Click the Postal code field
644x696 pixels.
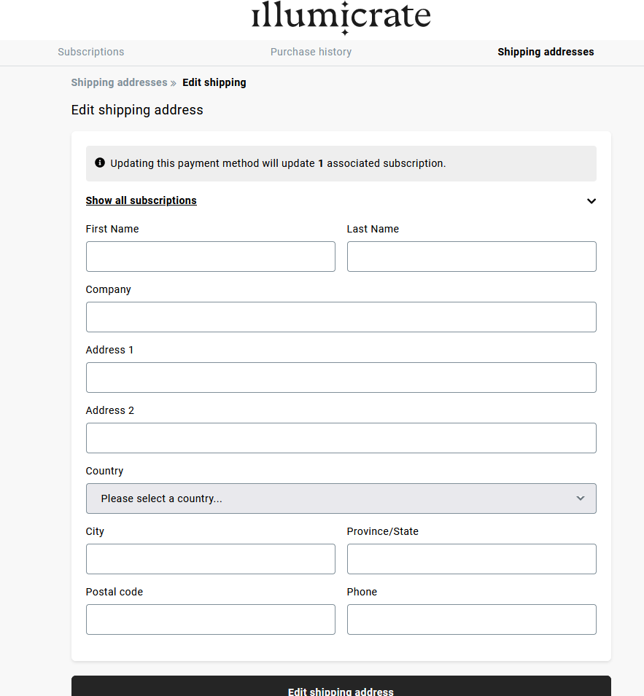click(x=210, y=619)
